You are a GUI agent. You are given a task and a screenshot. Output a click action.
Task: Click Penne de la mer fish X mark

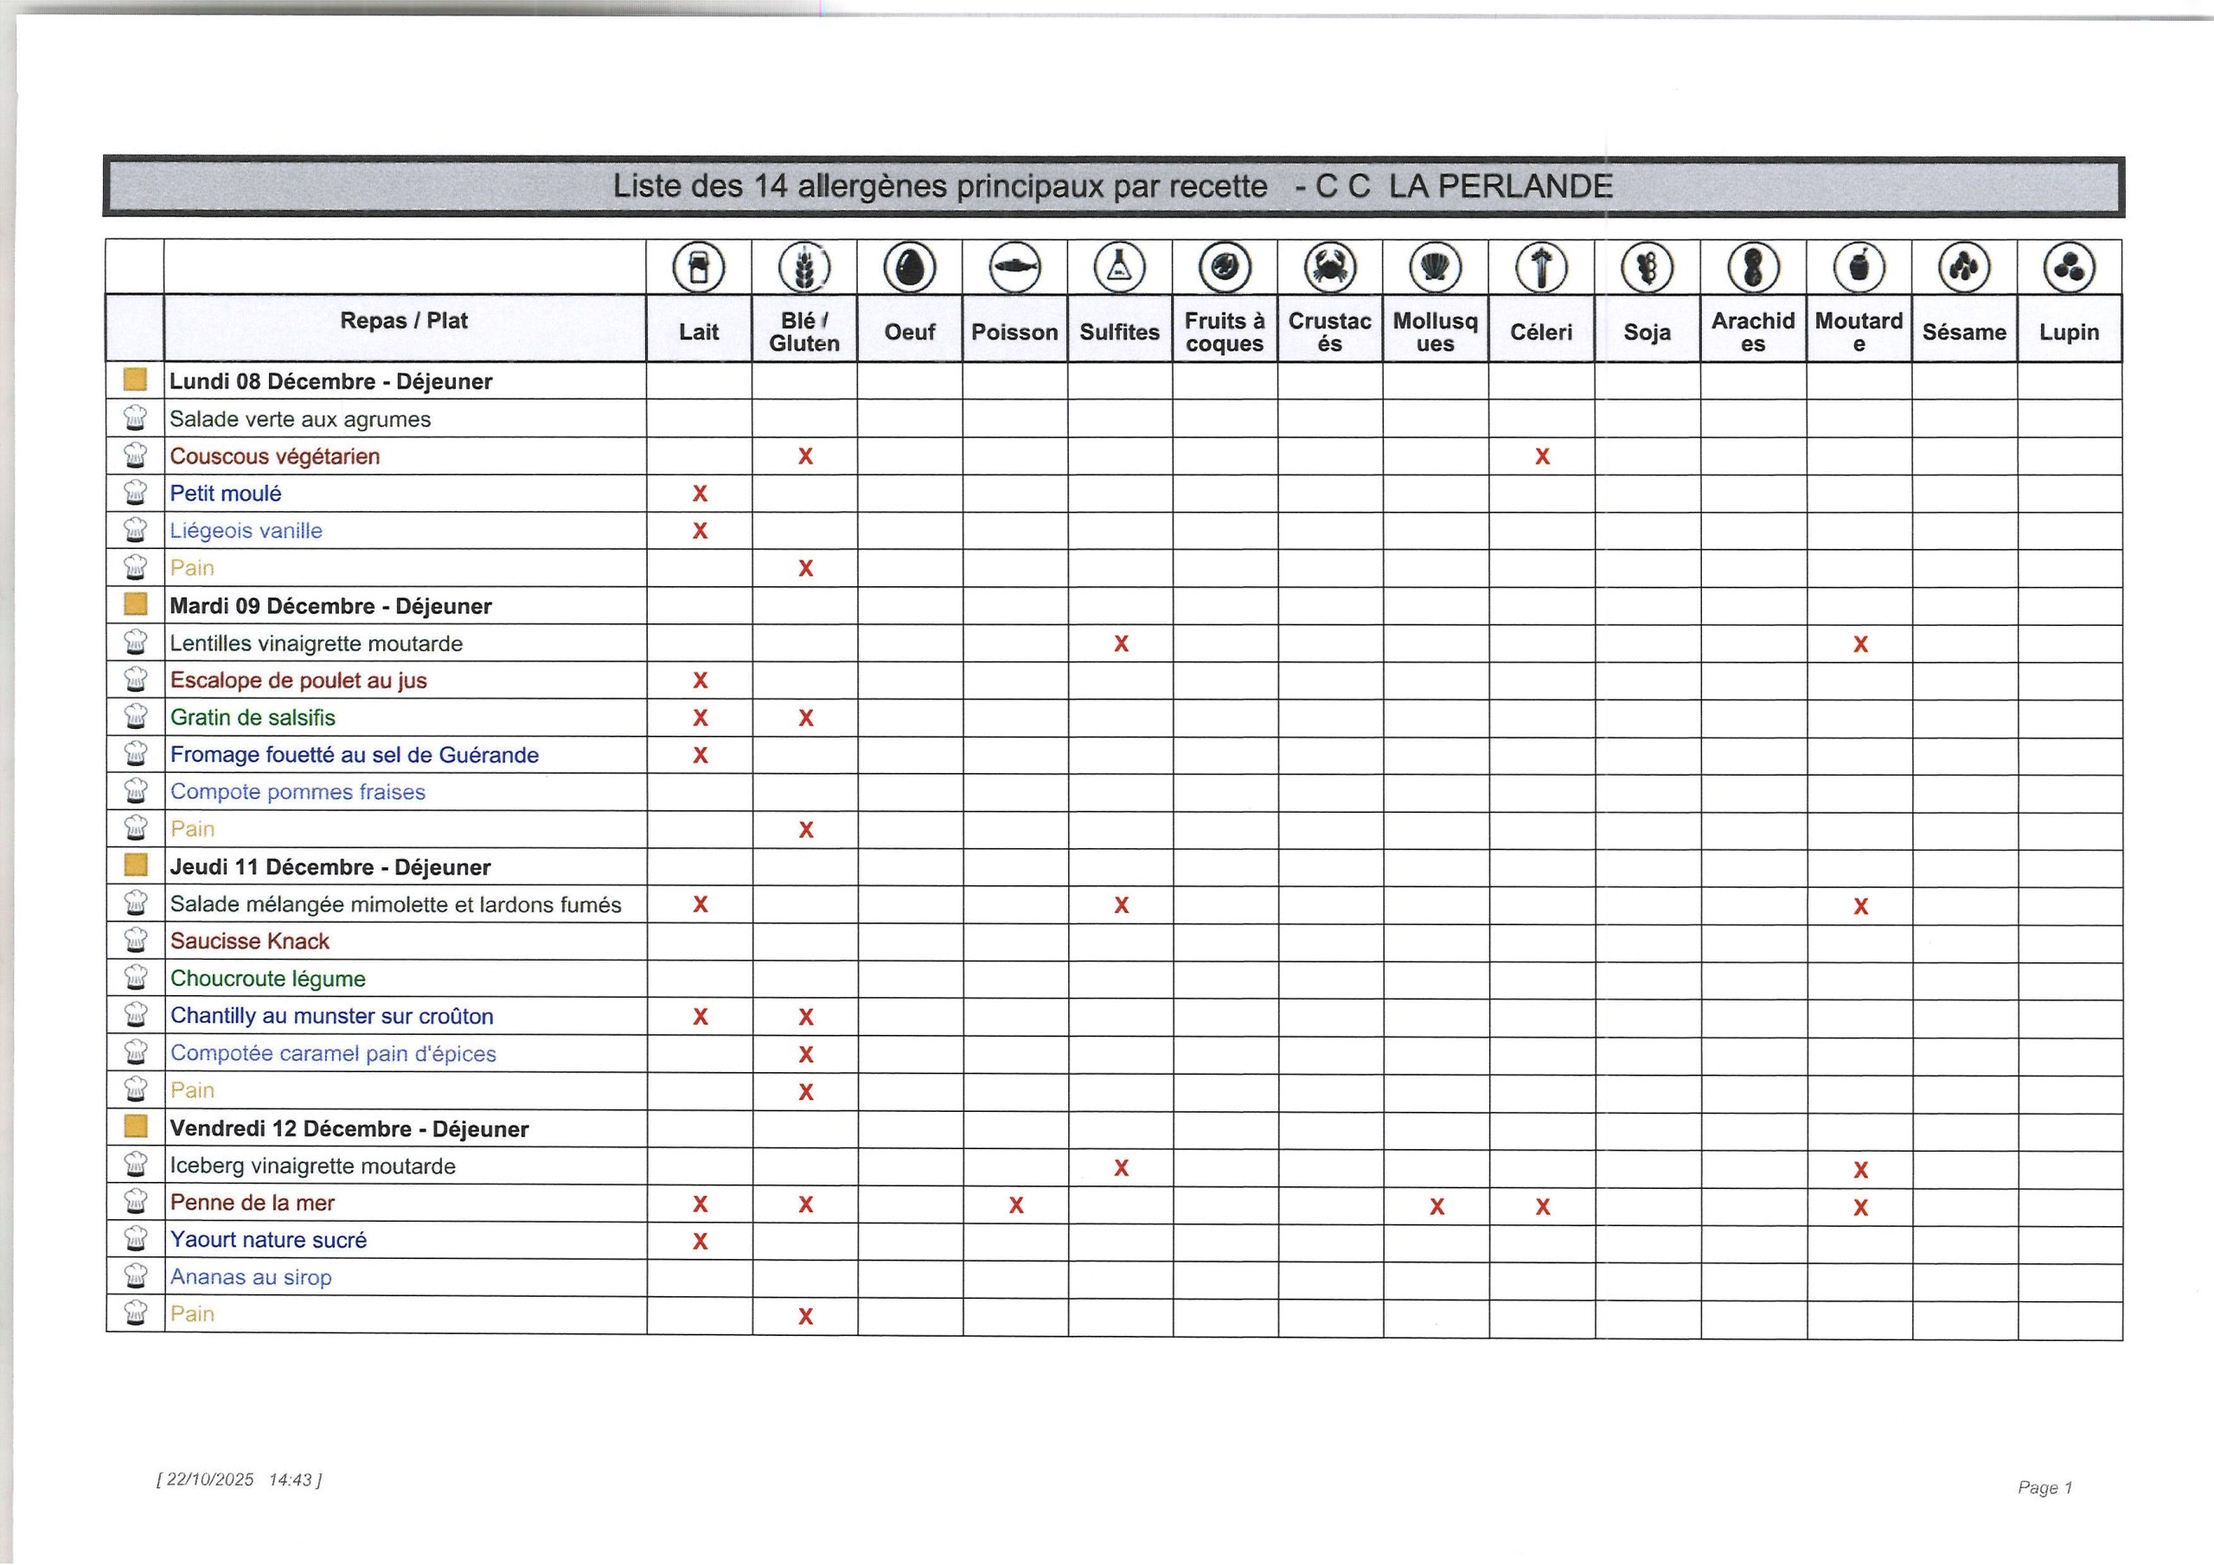pyautogui.click(x=1015, y=1205)
